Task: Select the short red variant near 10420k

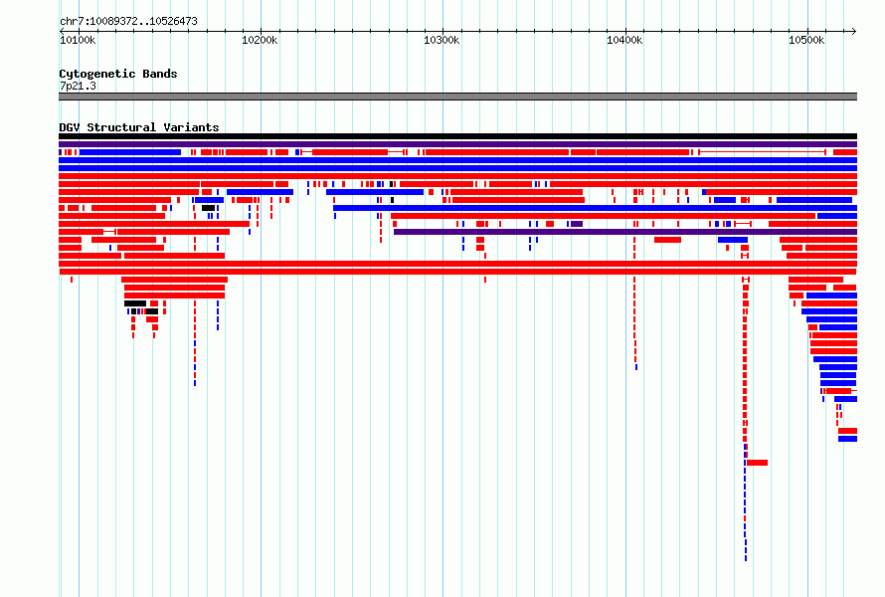Action: coord(667,240)
